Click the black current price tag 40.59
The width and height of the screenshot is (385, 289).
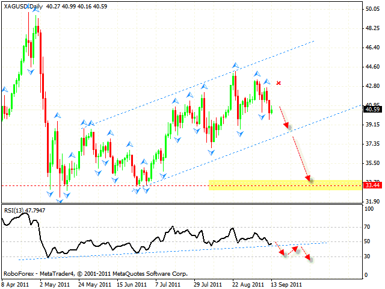coord(371,109)
